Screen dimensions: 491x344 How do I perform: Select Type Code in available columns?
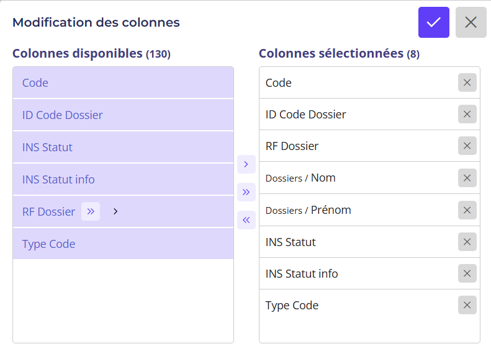click(x=123, y=244)
